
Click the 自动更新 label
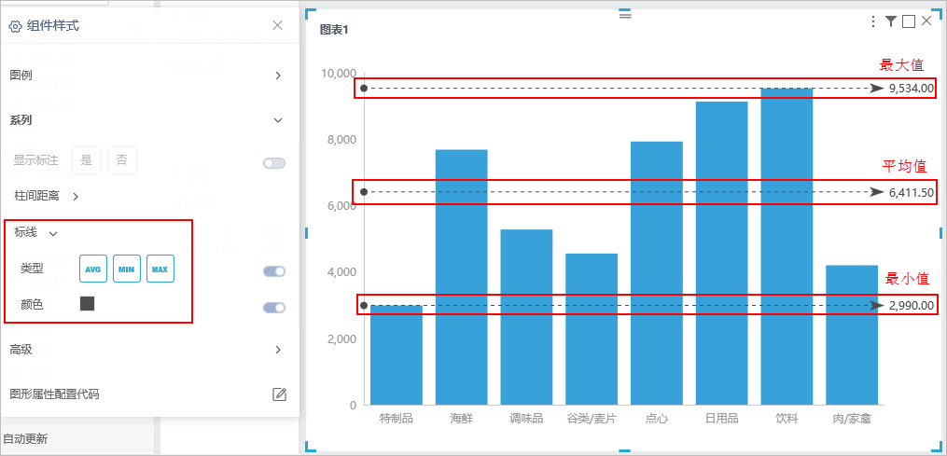pos(25,438)
